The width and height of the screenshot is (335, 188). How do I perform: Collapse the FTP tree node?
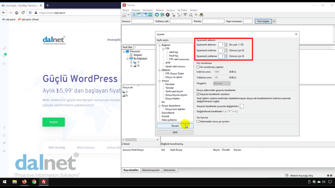(163, 49)
